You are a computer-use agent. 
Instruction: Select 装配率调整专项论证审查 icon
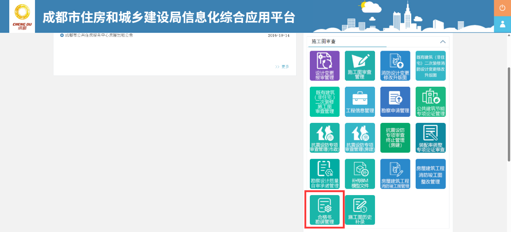point(431,138)
